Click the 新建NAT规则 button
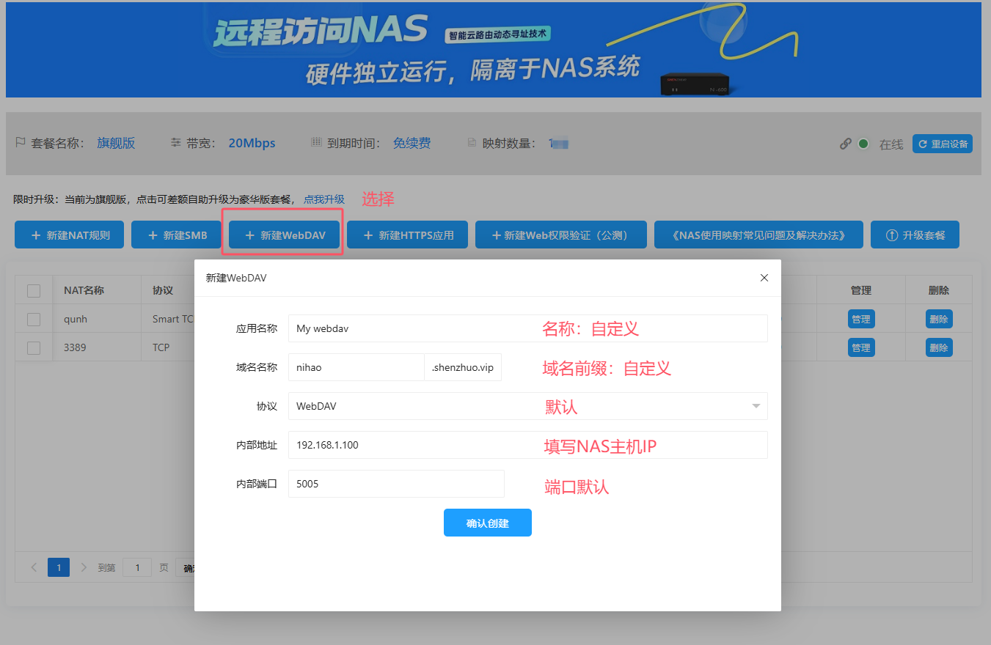 [70, 235]
